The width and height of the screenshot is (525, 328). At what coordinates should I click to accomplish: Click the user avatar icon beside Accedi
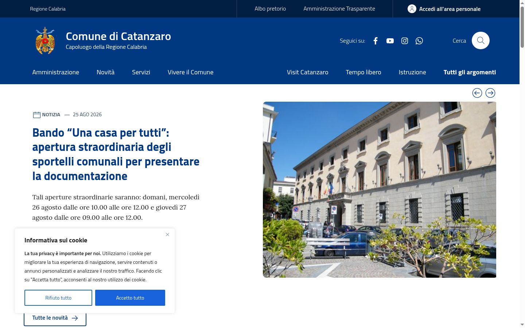[412, 9]
